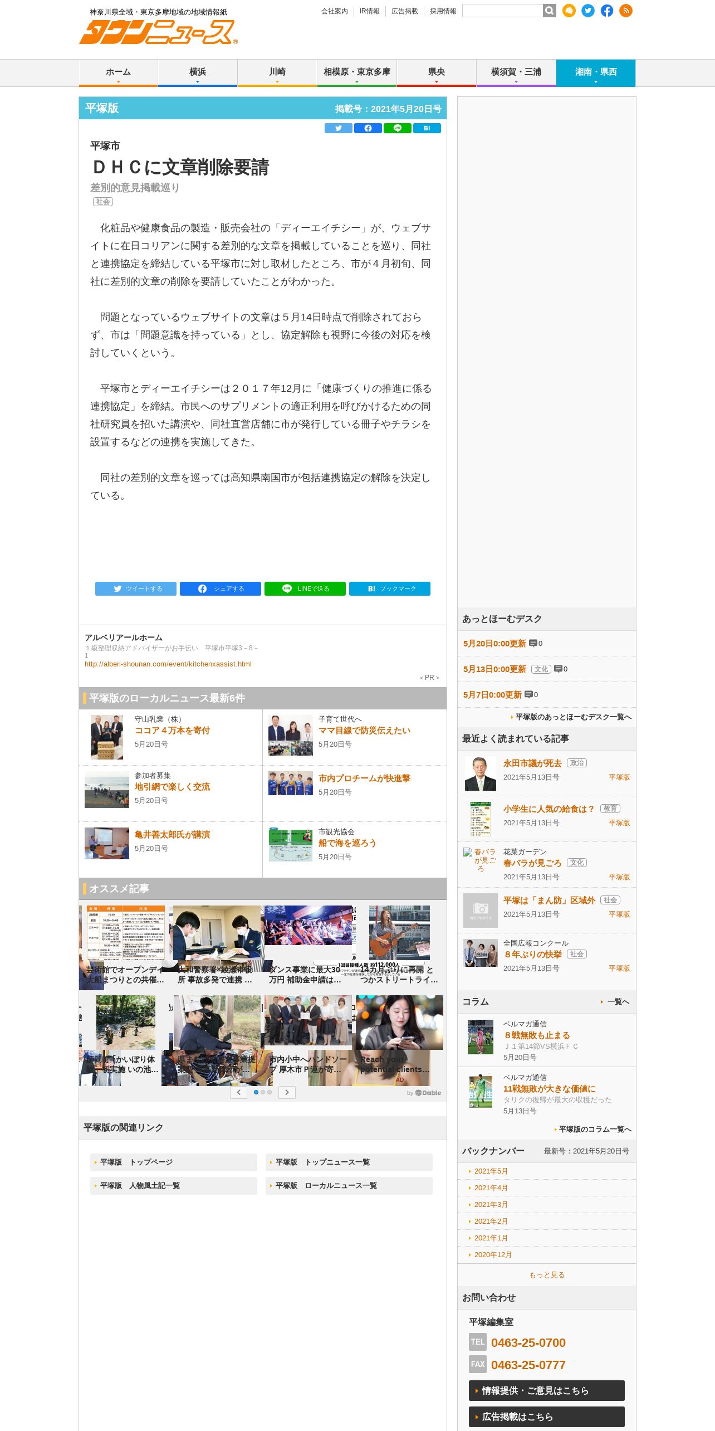Click the search magnifier icon
The width and height of the screenshot is (715, 1431).
point(549,11)
